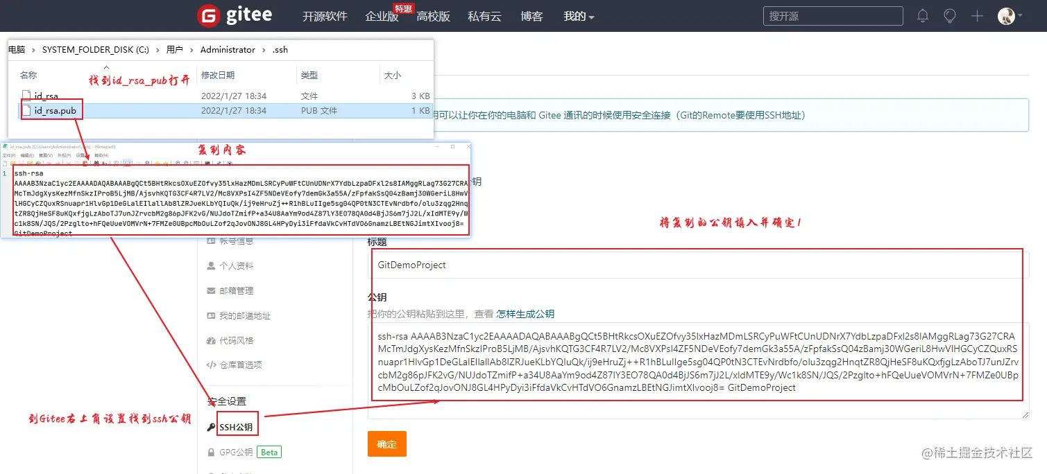Click the lock icon beside GPG公钥
The image size is (1047, 474).
point(212,452)
